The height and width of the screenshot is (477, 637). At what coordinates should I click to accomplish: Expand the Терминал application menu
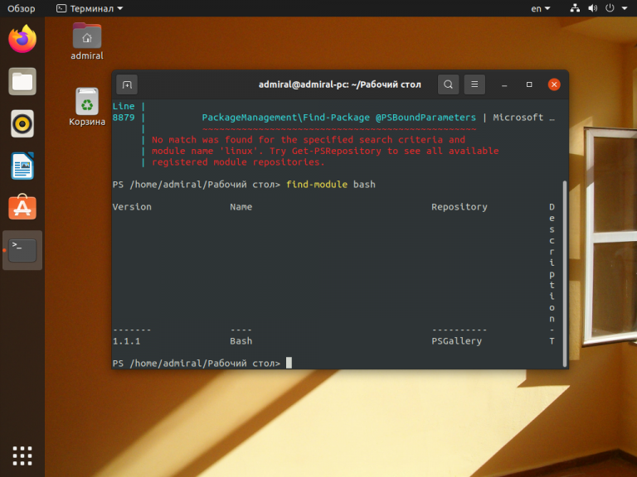(90, 8)
